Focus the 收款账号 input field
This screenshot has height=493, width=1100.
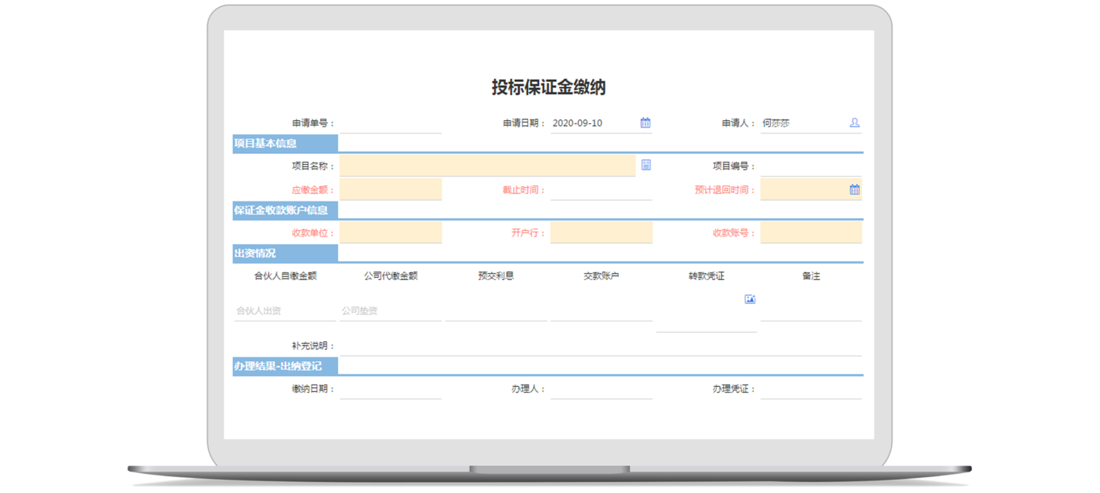point(810,233)
